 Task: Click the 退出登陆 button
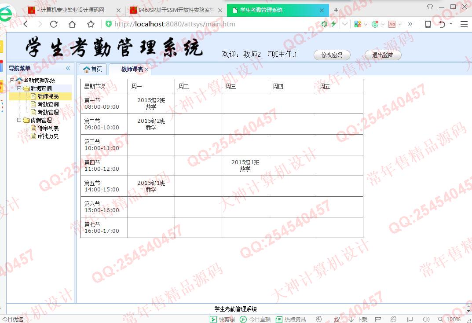point(383,55)
